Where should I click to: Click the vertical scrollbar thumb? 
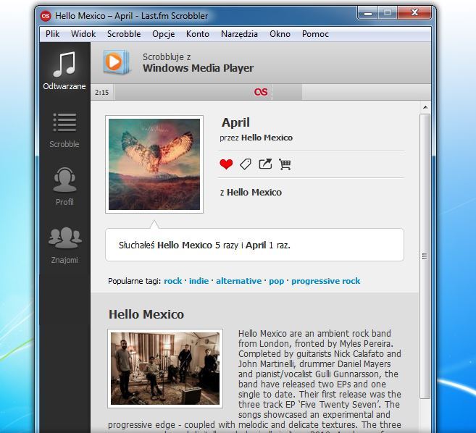425,256
